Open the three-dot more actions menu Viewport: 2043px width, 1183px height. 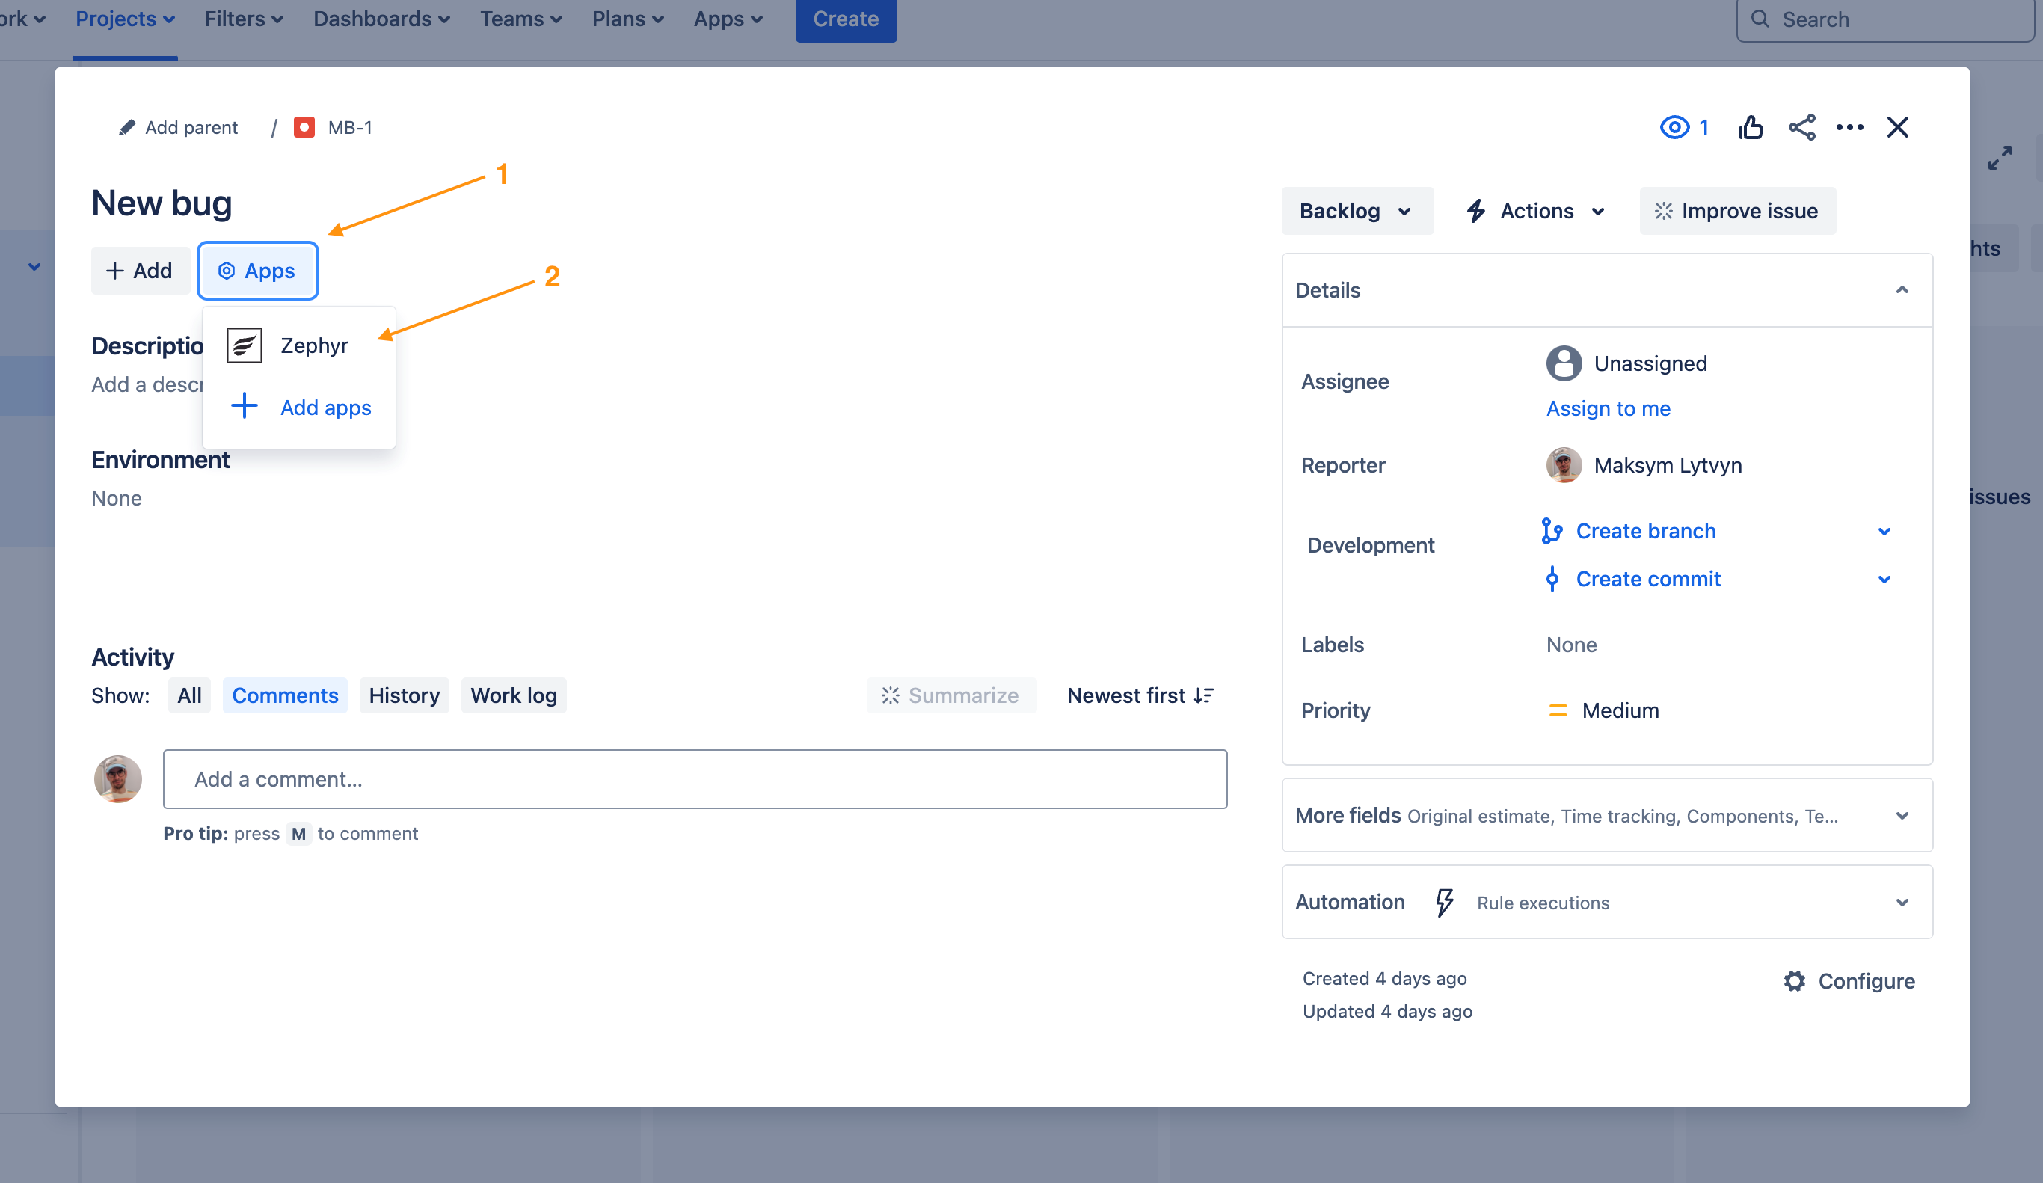1849,127
